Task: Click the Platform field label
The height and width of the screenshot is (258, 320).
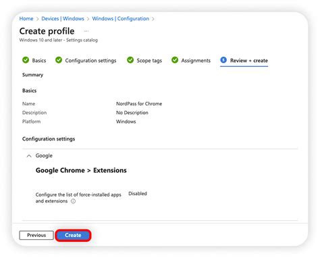Action: (x=31, y=122)
